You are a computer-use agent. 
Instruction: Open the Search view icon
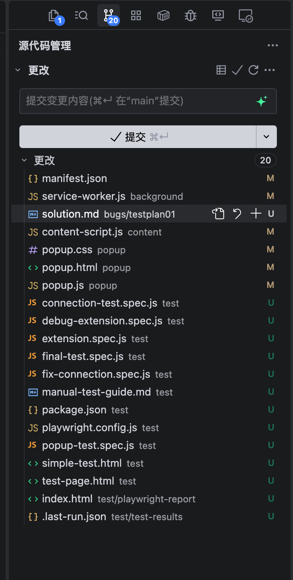[x=82, y=16]
